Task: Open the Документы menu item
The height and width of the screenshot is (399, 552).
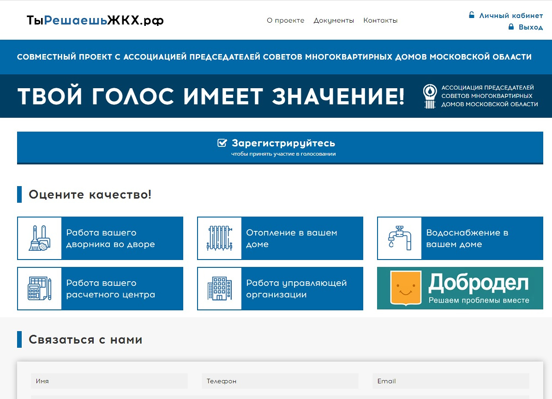Action: pyautogui.click(x=334, y=20)
